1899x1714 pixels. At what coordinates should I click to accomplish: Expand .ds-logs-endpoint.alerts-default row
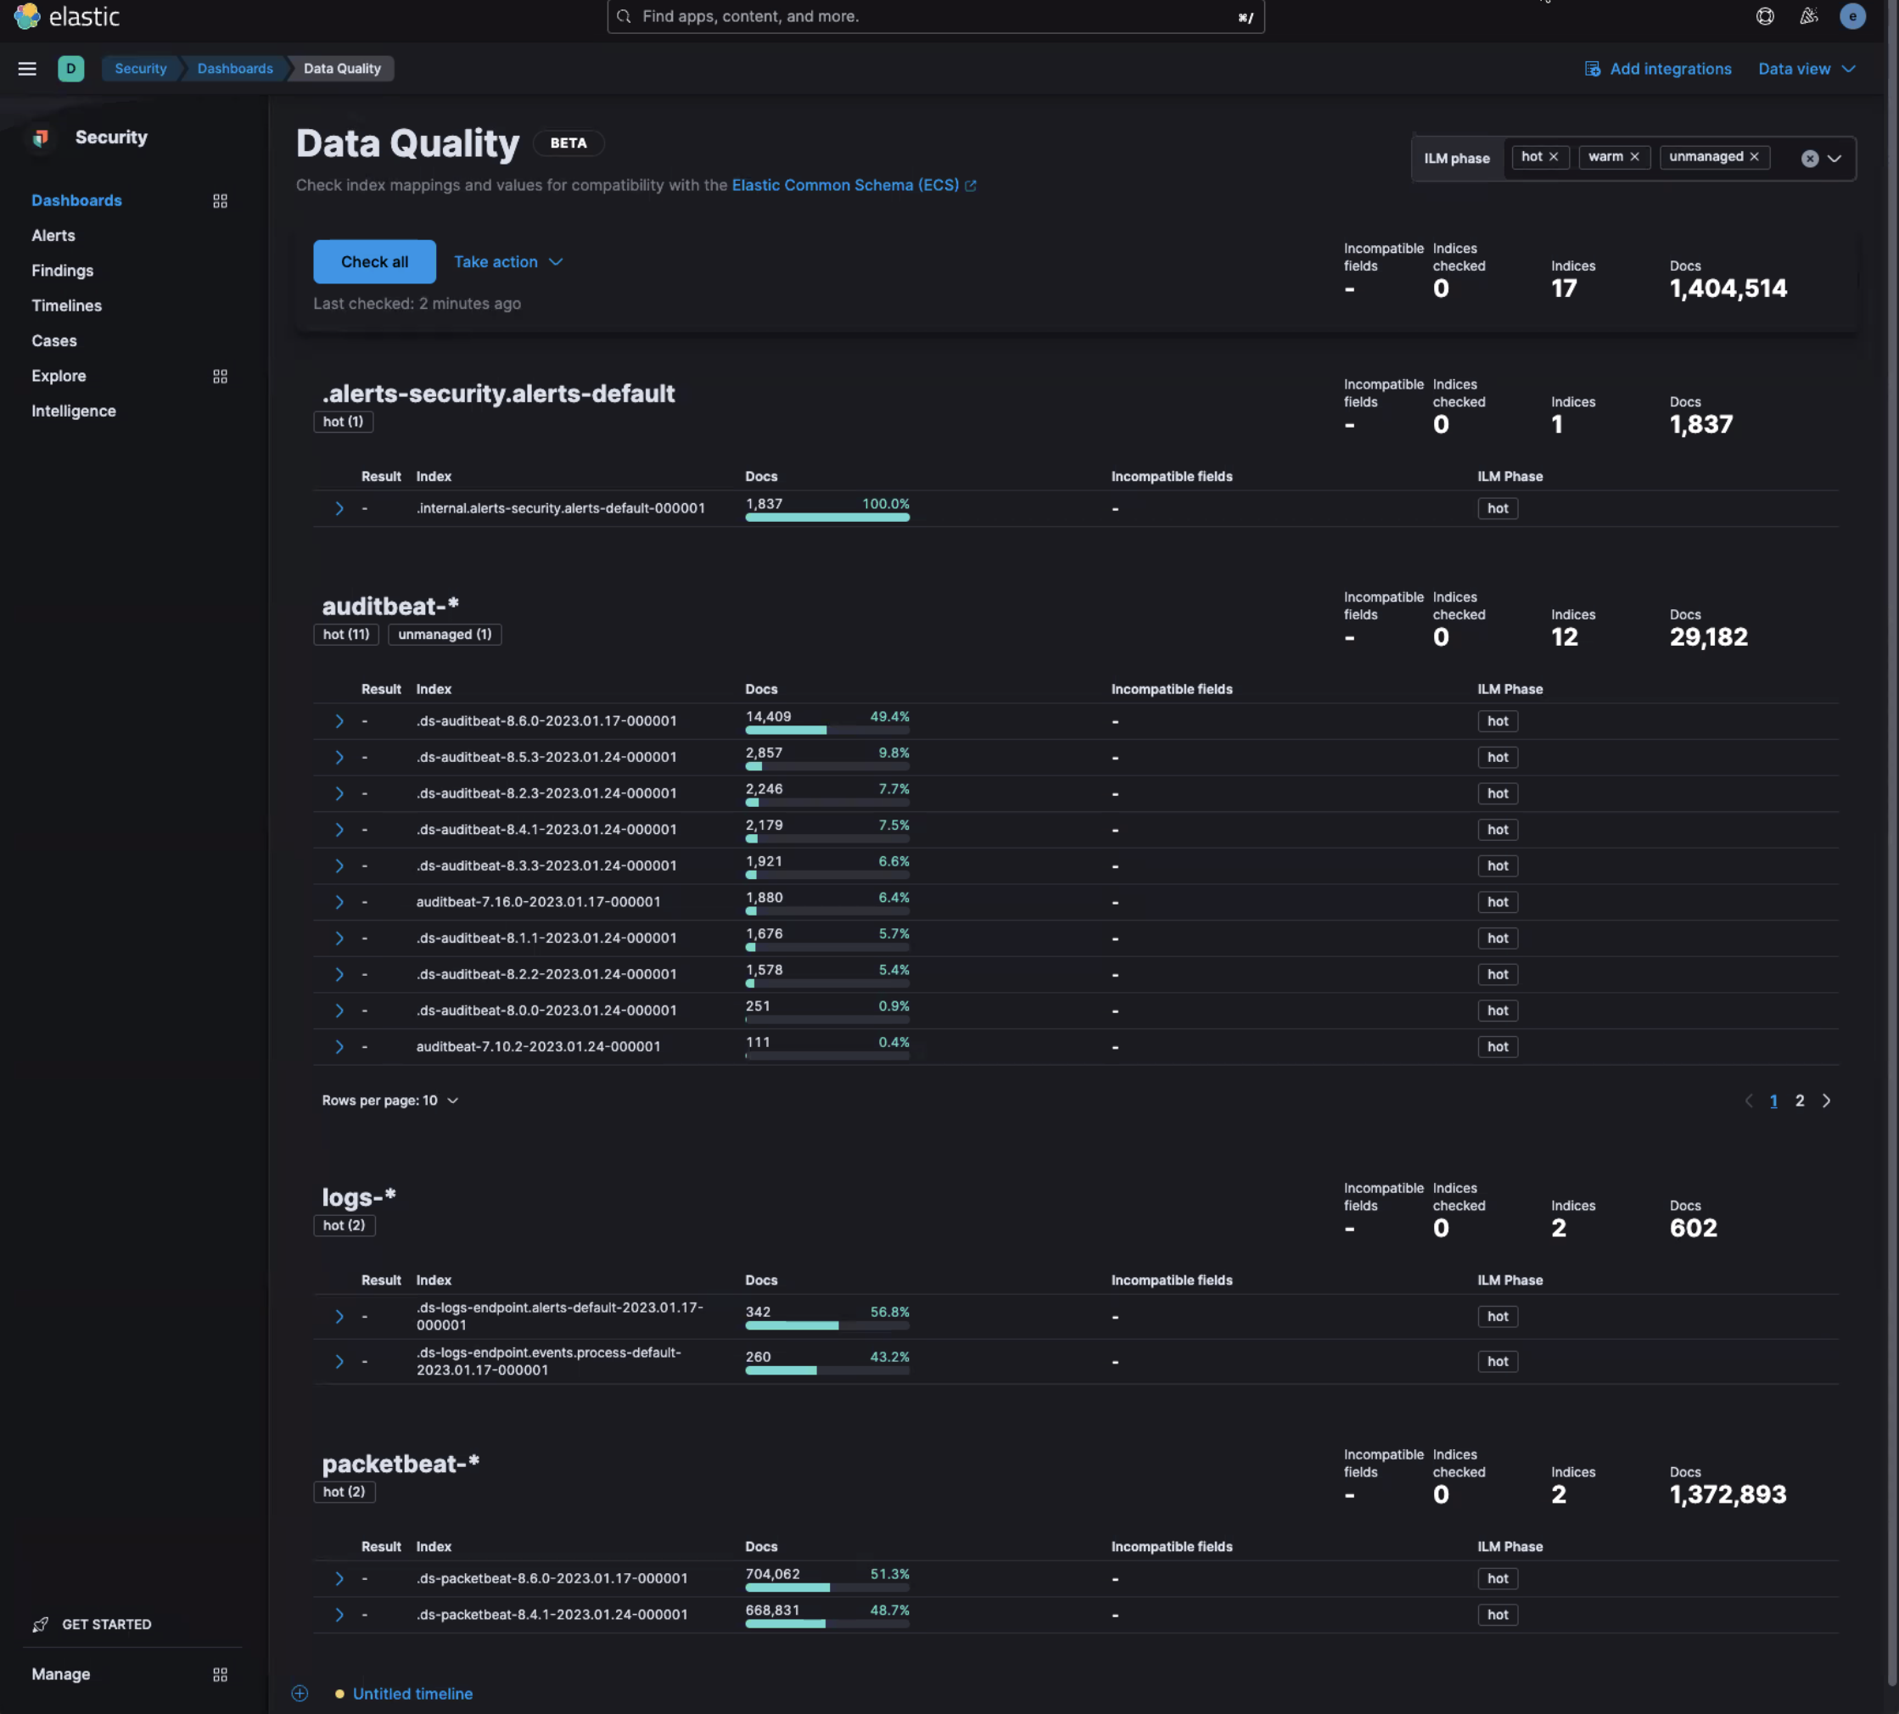339,1317
